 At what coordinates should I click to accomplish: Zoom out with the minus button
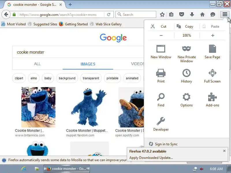coord(161,35)
